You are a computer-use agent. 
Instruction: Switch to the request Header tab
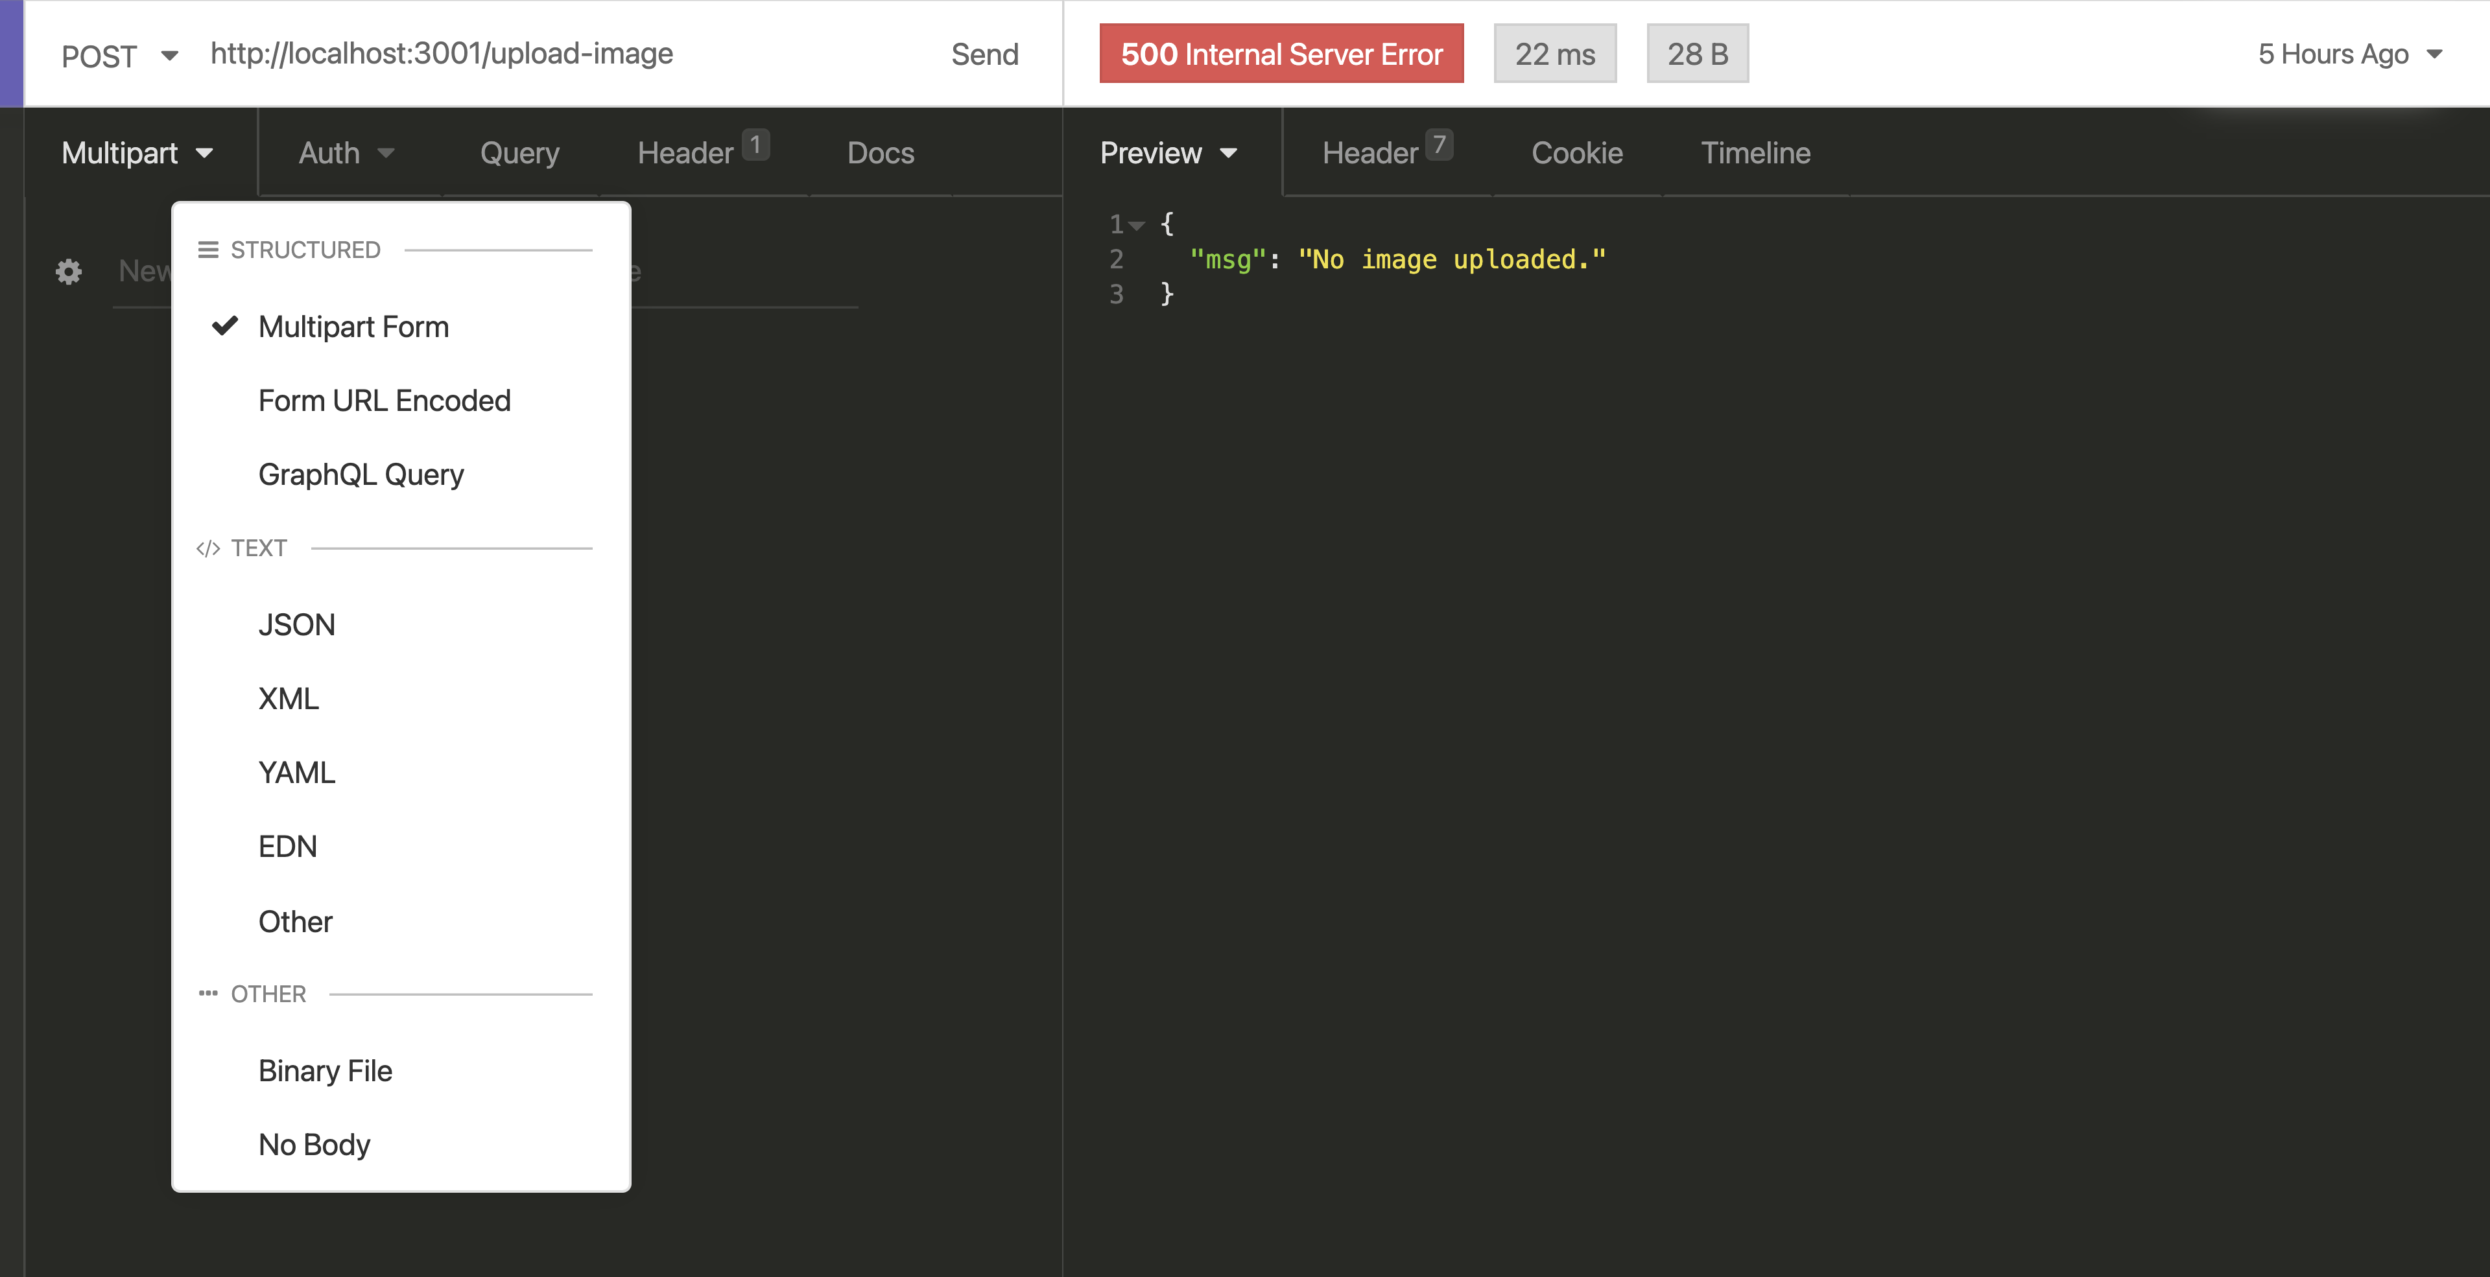(703, 152)
